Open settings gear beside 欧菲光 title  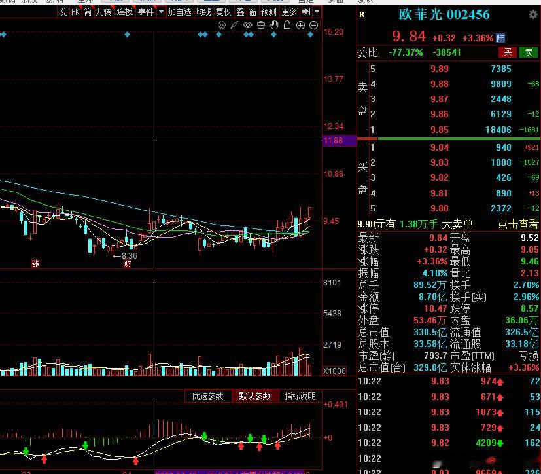click(533, 14)
